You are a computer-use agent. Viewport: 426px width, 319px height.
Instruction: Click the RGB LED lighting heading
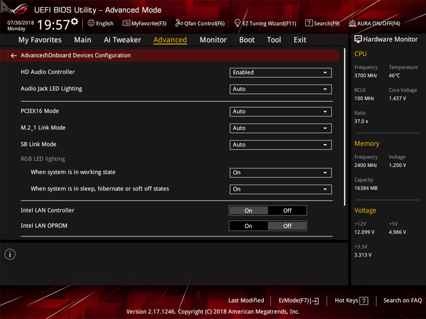point(43,159)
